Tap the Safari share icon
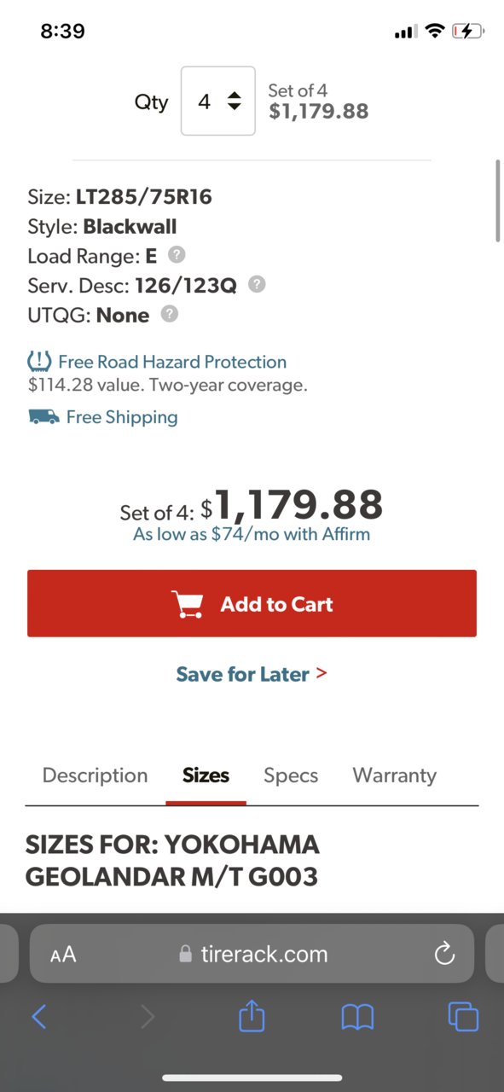 click(x=252, y=1015)
